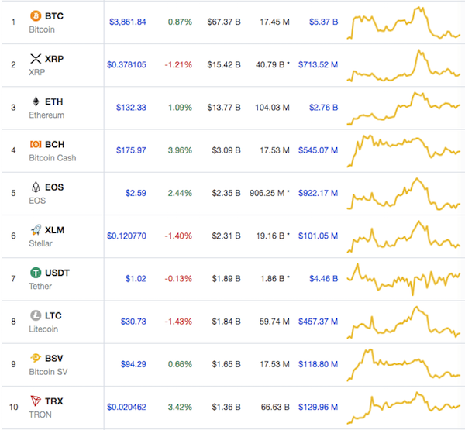Open the Tether price $1.02 link

tap(135, 278)
